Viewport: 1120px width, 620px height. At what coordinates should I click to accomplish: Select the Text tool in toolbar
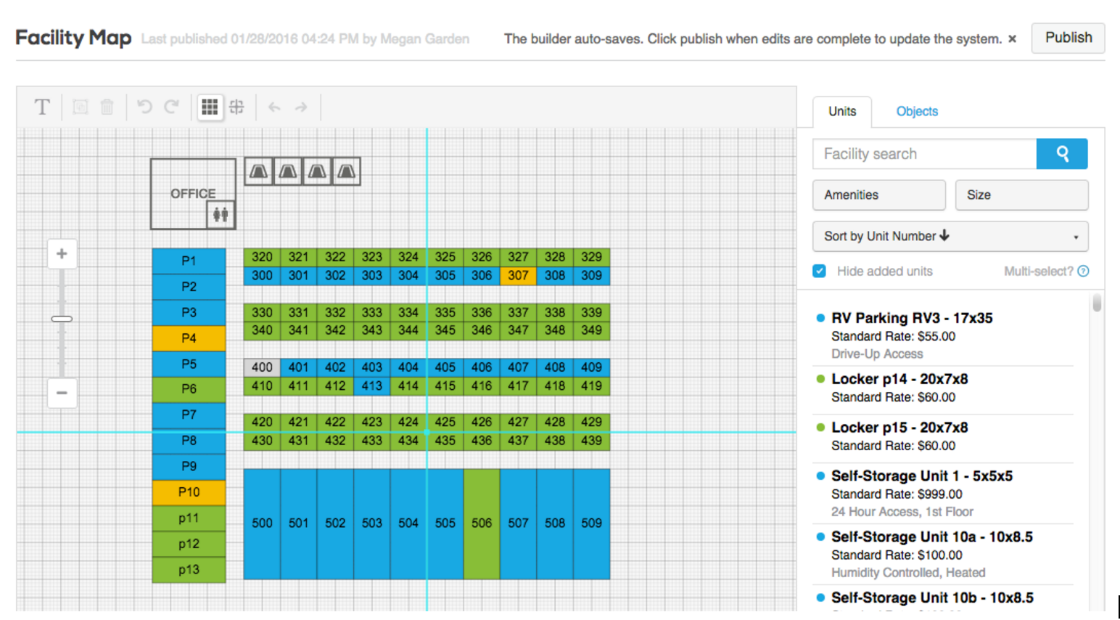pos(42,107)
